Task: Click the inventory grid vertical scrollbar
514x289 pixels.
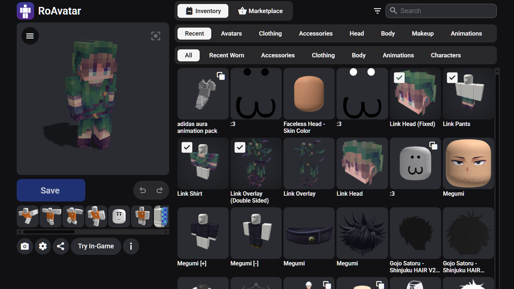Action: (x=497, y=178)
